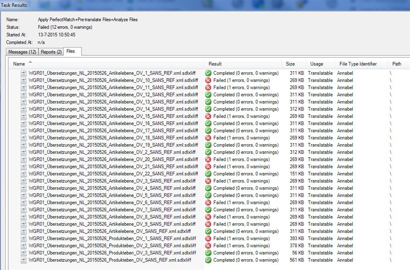Select file name Artikelebene_OV_3_SANS_REF.xml.sdlxliff
Viewport: 410px width, 270px height.
click(112, 181)
